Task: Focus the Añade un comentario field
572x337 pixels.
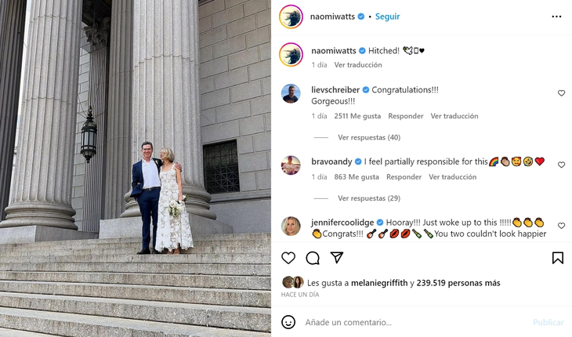Action: [x=416, y=322]
